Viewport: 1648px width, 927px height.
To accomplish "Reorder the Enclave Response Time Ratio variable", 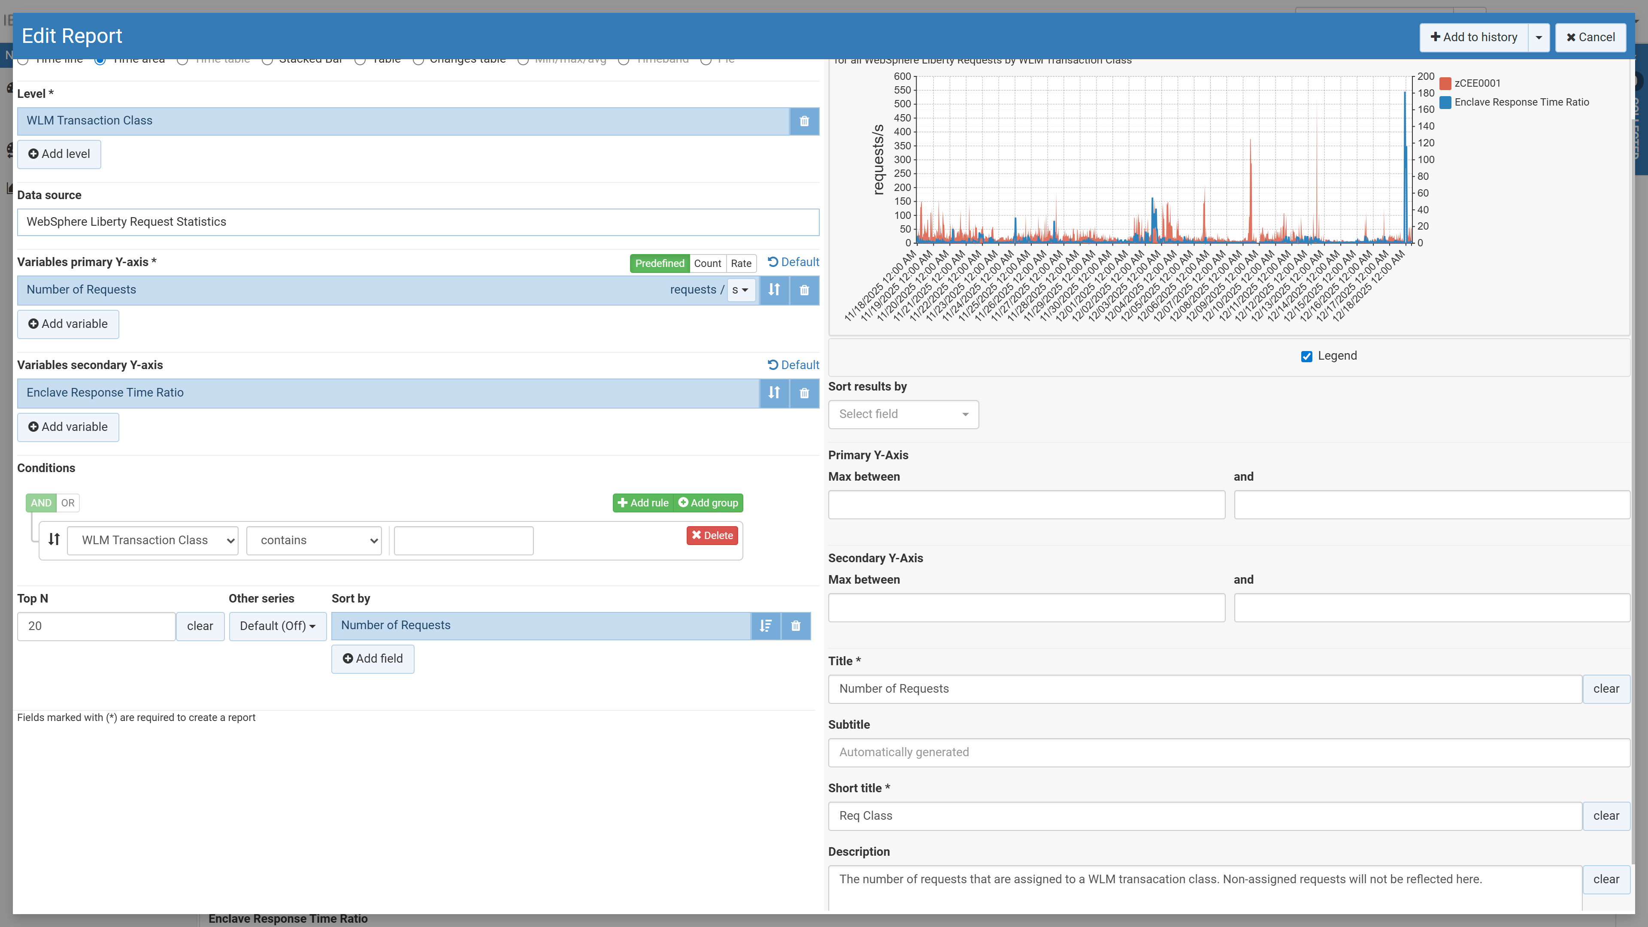I will [x=774, y=393].
